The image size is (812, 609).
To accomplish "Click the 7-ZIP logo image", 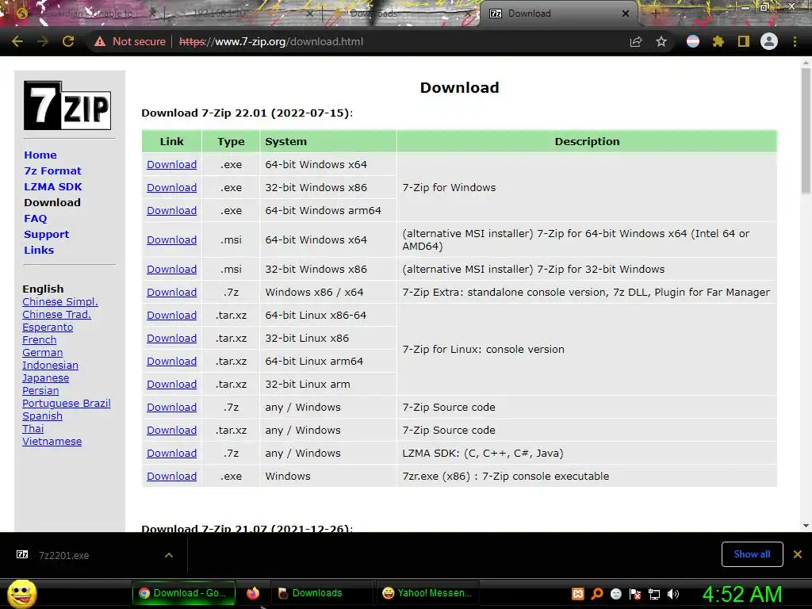I will tap(67, 105).
